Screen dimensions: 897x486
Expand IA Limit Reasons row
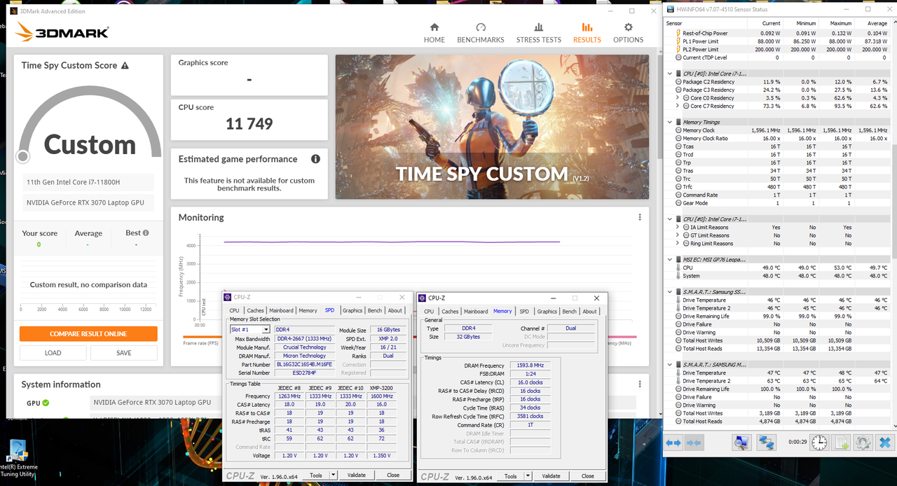[678, 228]
